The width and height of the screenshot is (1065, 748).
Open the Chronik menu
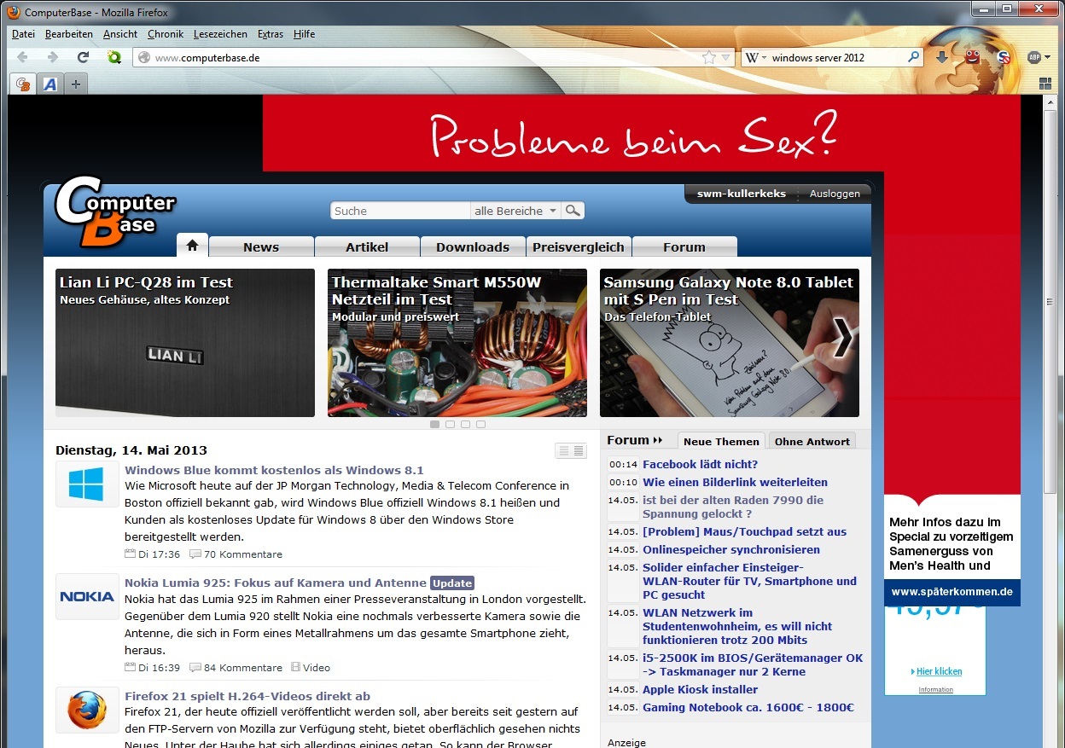point(166,34)
